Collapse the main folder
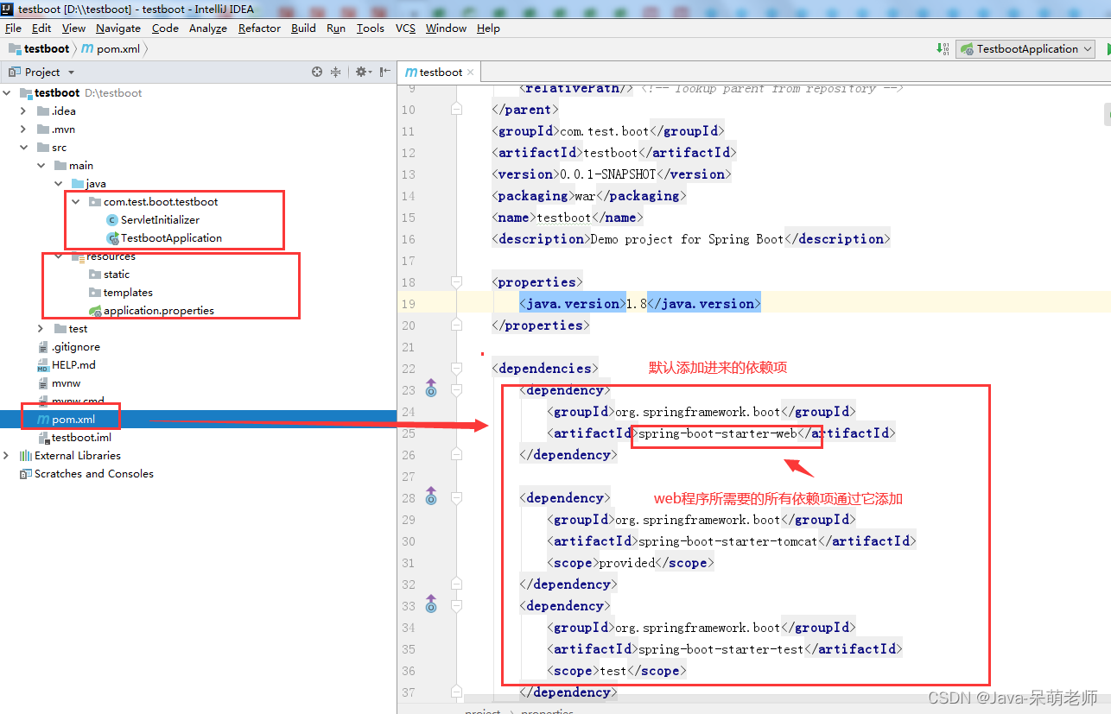Screen dimensions: 1111x714 coord(41,166)
